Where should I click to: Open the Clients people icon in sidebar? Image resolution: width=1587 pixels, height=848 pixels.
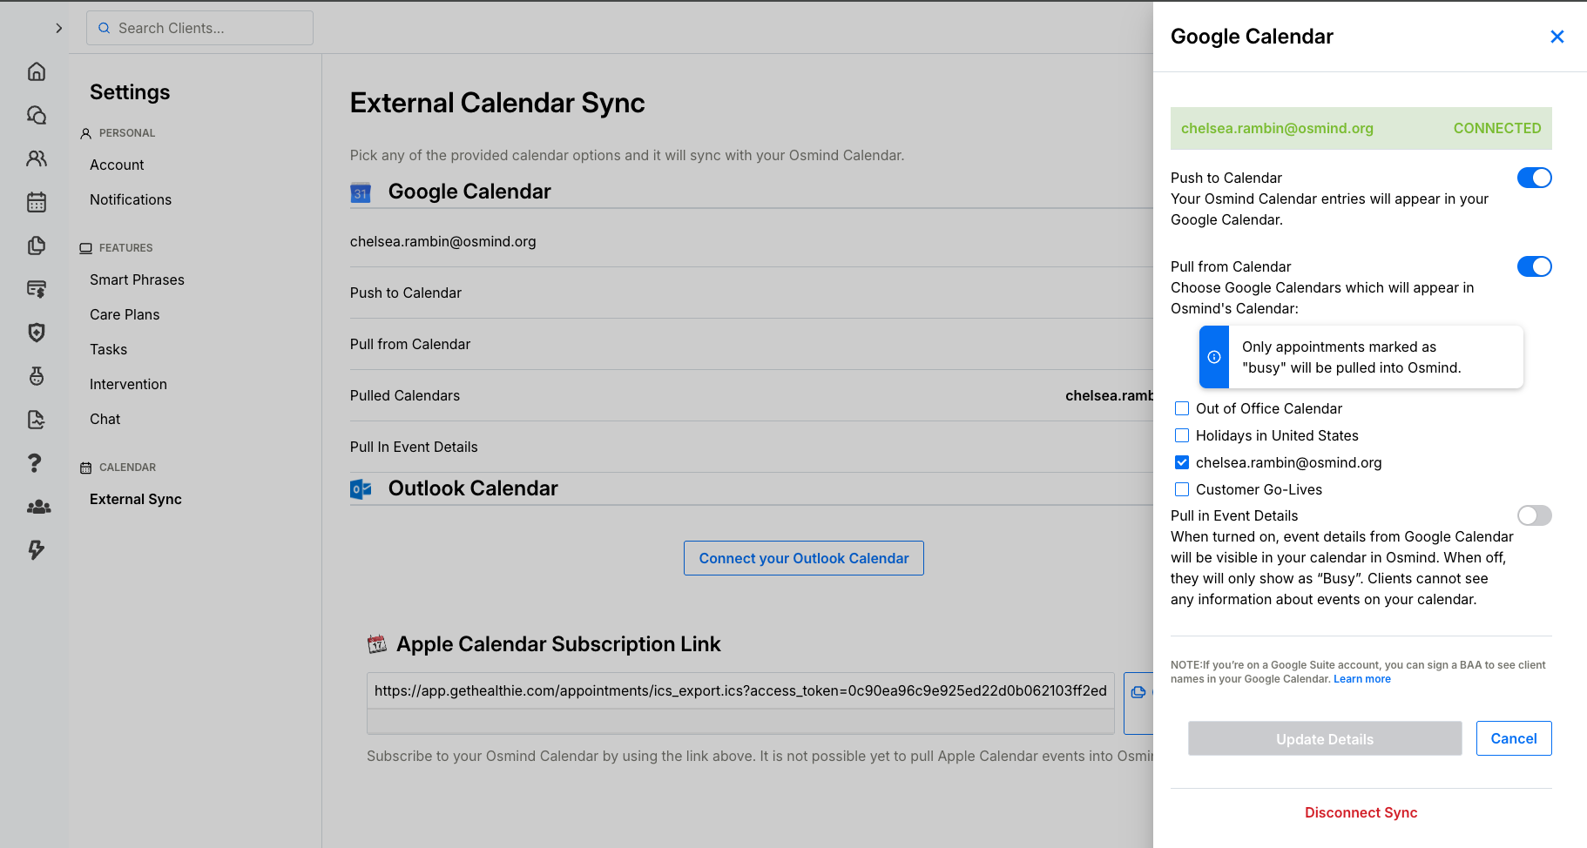[x=37, y=158]
